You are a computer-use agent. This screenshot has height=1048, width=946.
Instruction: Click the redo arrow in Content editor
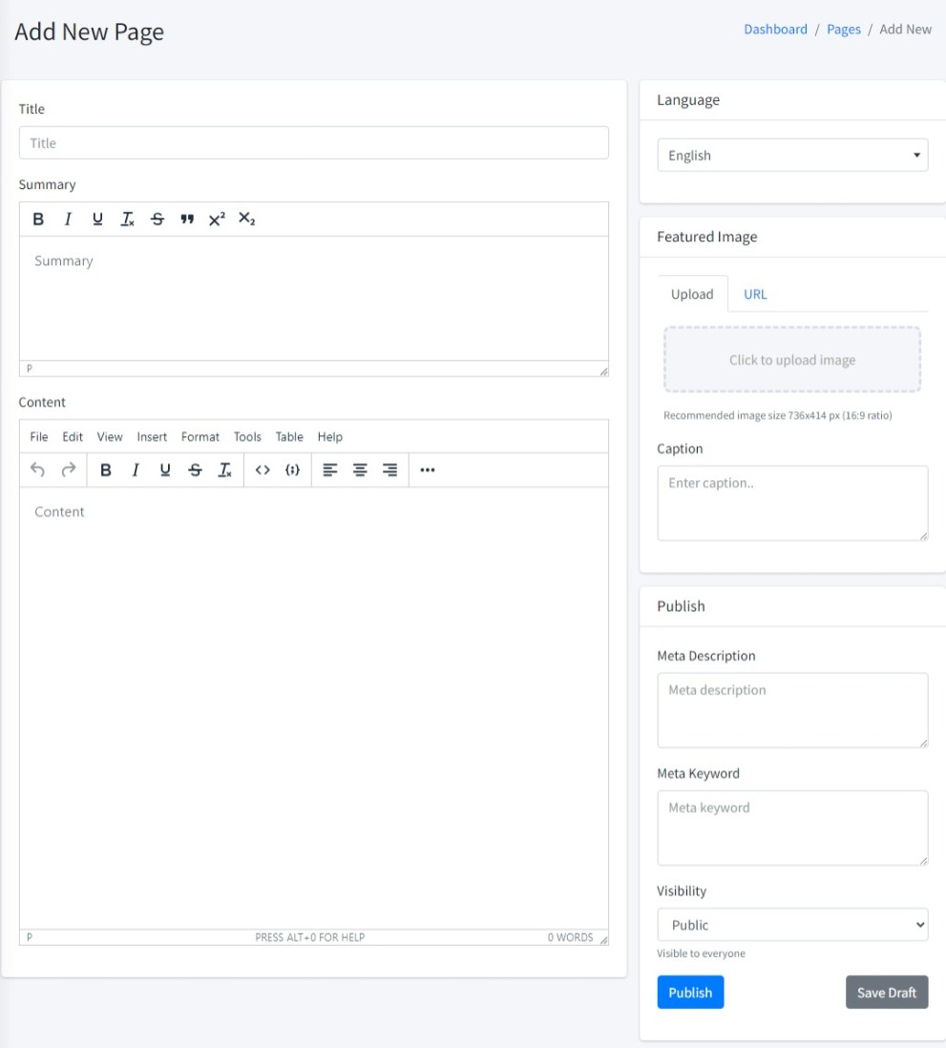69,470
